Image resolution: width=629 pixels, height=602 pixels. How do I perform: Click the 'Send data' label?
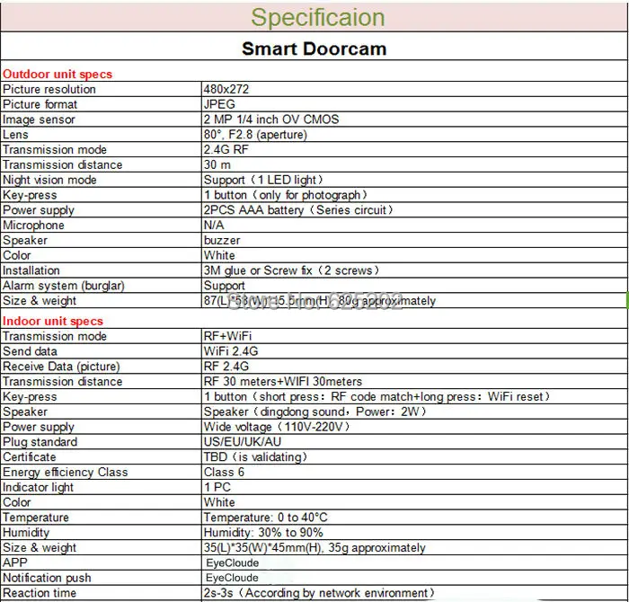30,351
